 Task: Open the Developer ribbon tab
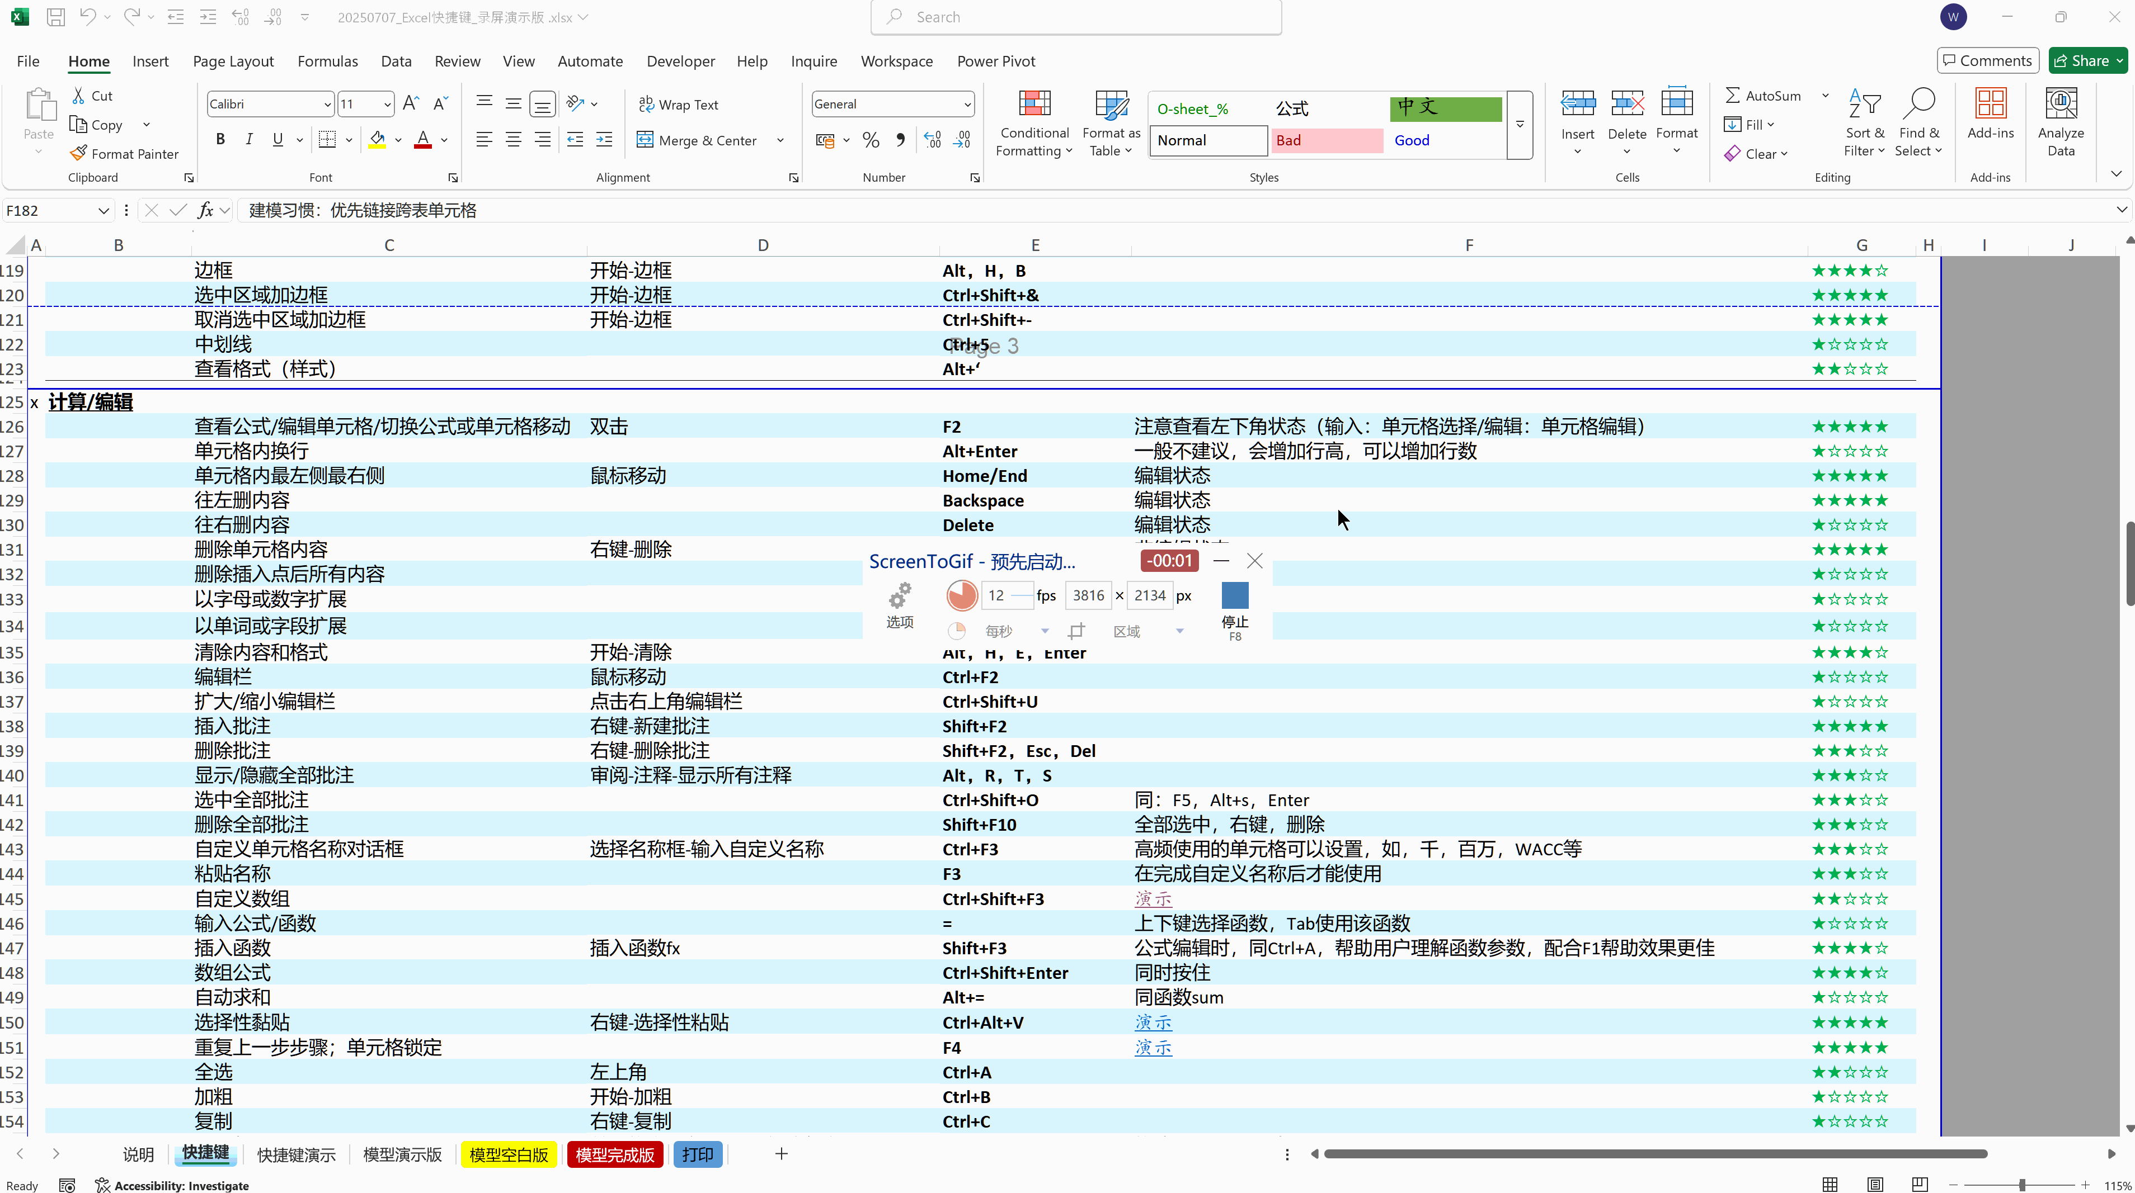[x=680, y=61]
